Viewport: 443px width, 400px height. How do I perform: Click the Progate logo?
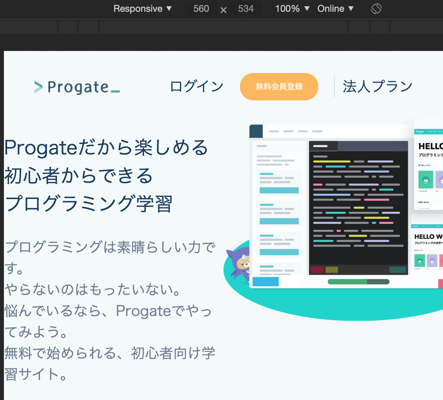pos(77,87)
